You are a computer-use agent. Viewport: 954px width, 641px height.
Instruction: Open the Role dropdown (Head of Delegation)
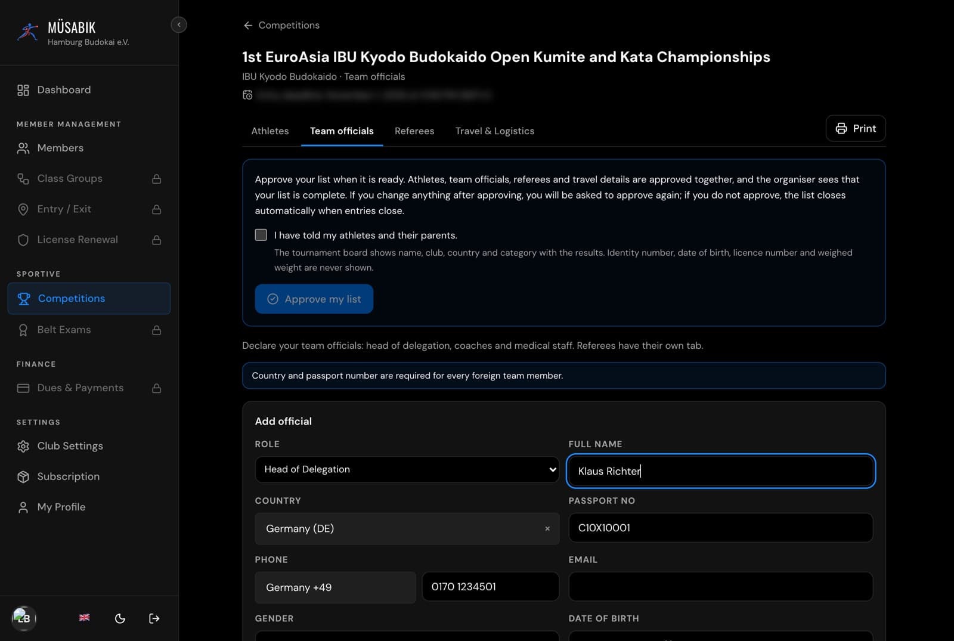coord(407,469)
